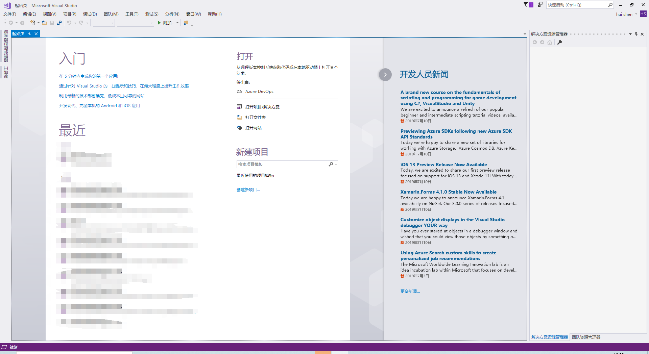Click the New Project toolbar icon

(x=33, y=23)
